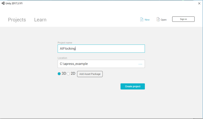Focus the Project name input field
This screenshot has height=119, width=203.
101,49
